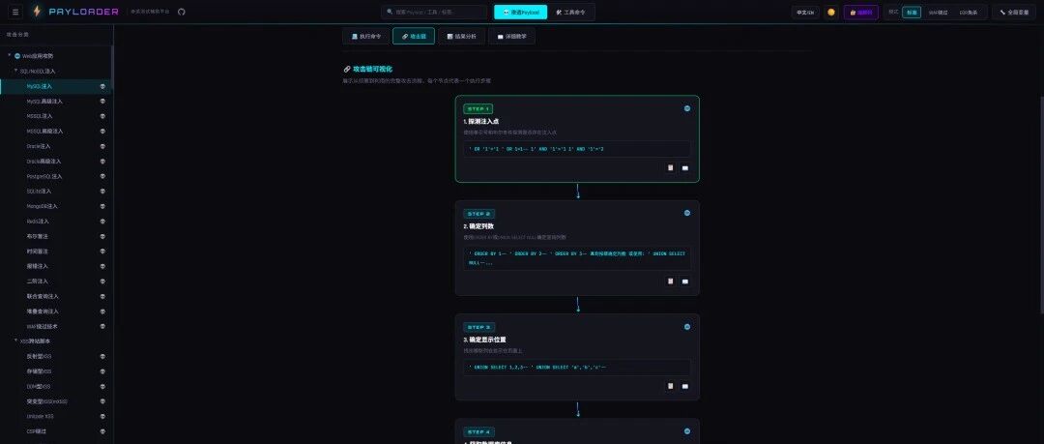Collapse the STEP 3 card toggle circle
1044x444 pixels.
pos(687,327)
